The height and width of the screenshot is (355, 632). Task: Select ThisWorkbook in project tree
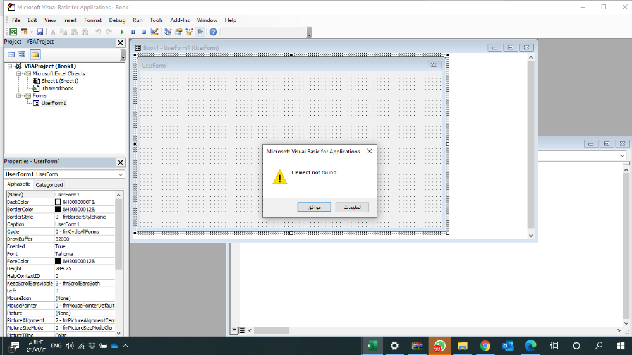tap(58, 88)
